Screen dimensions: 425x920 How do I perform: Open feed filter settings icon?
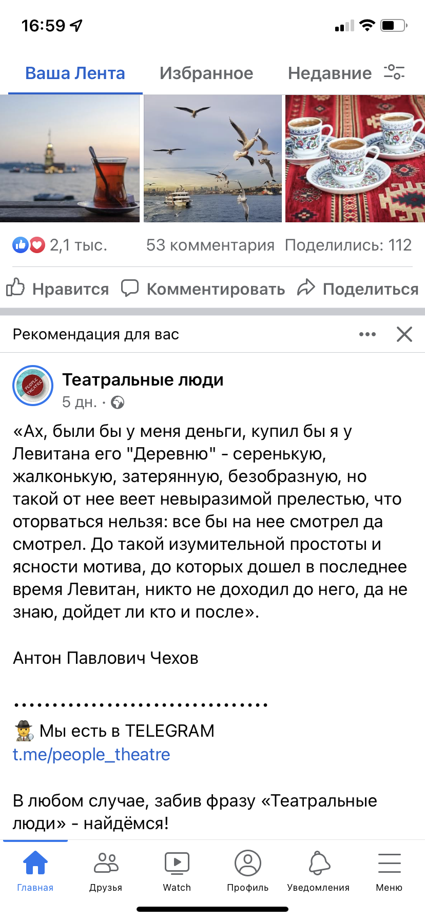(394, 72)
